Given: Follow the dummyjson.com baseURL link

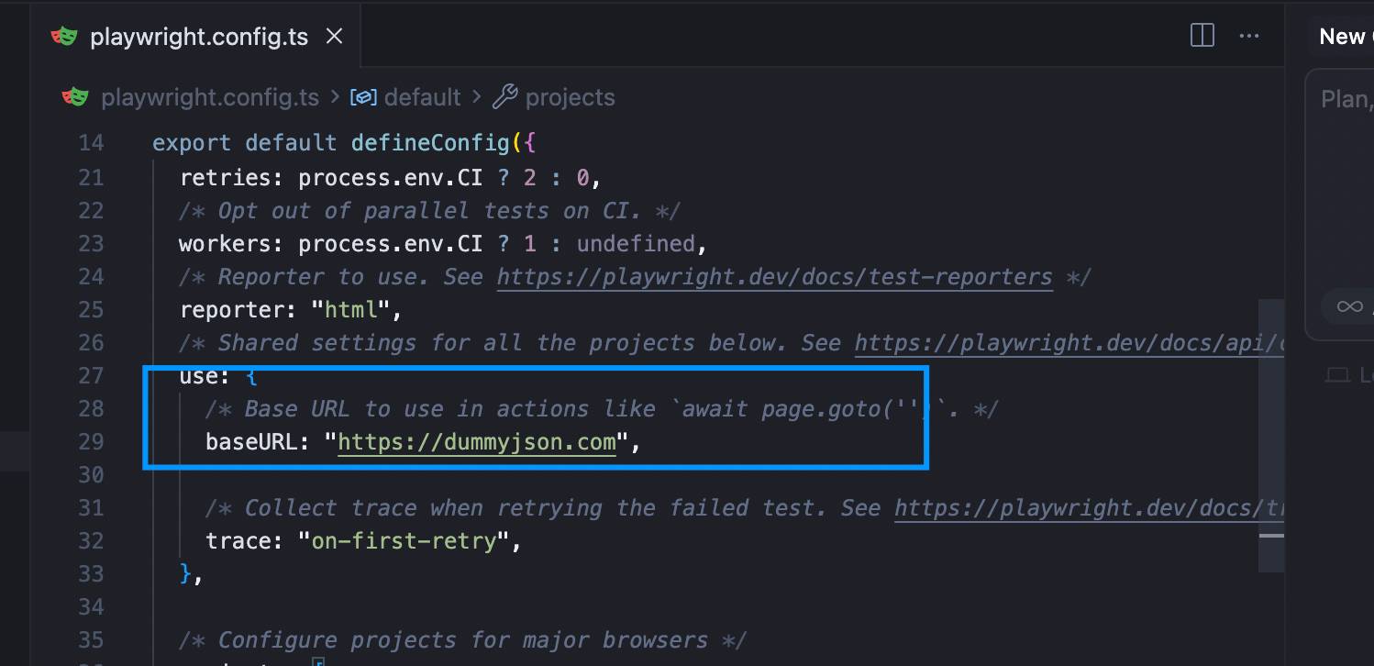Looking at the screenshot, I should click(x=477, y=441).
